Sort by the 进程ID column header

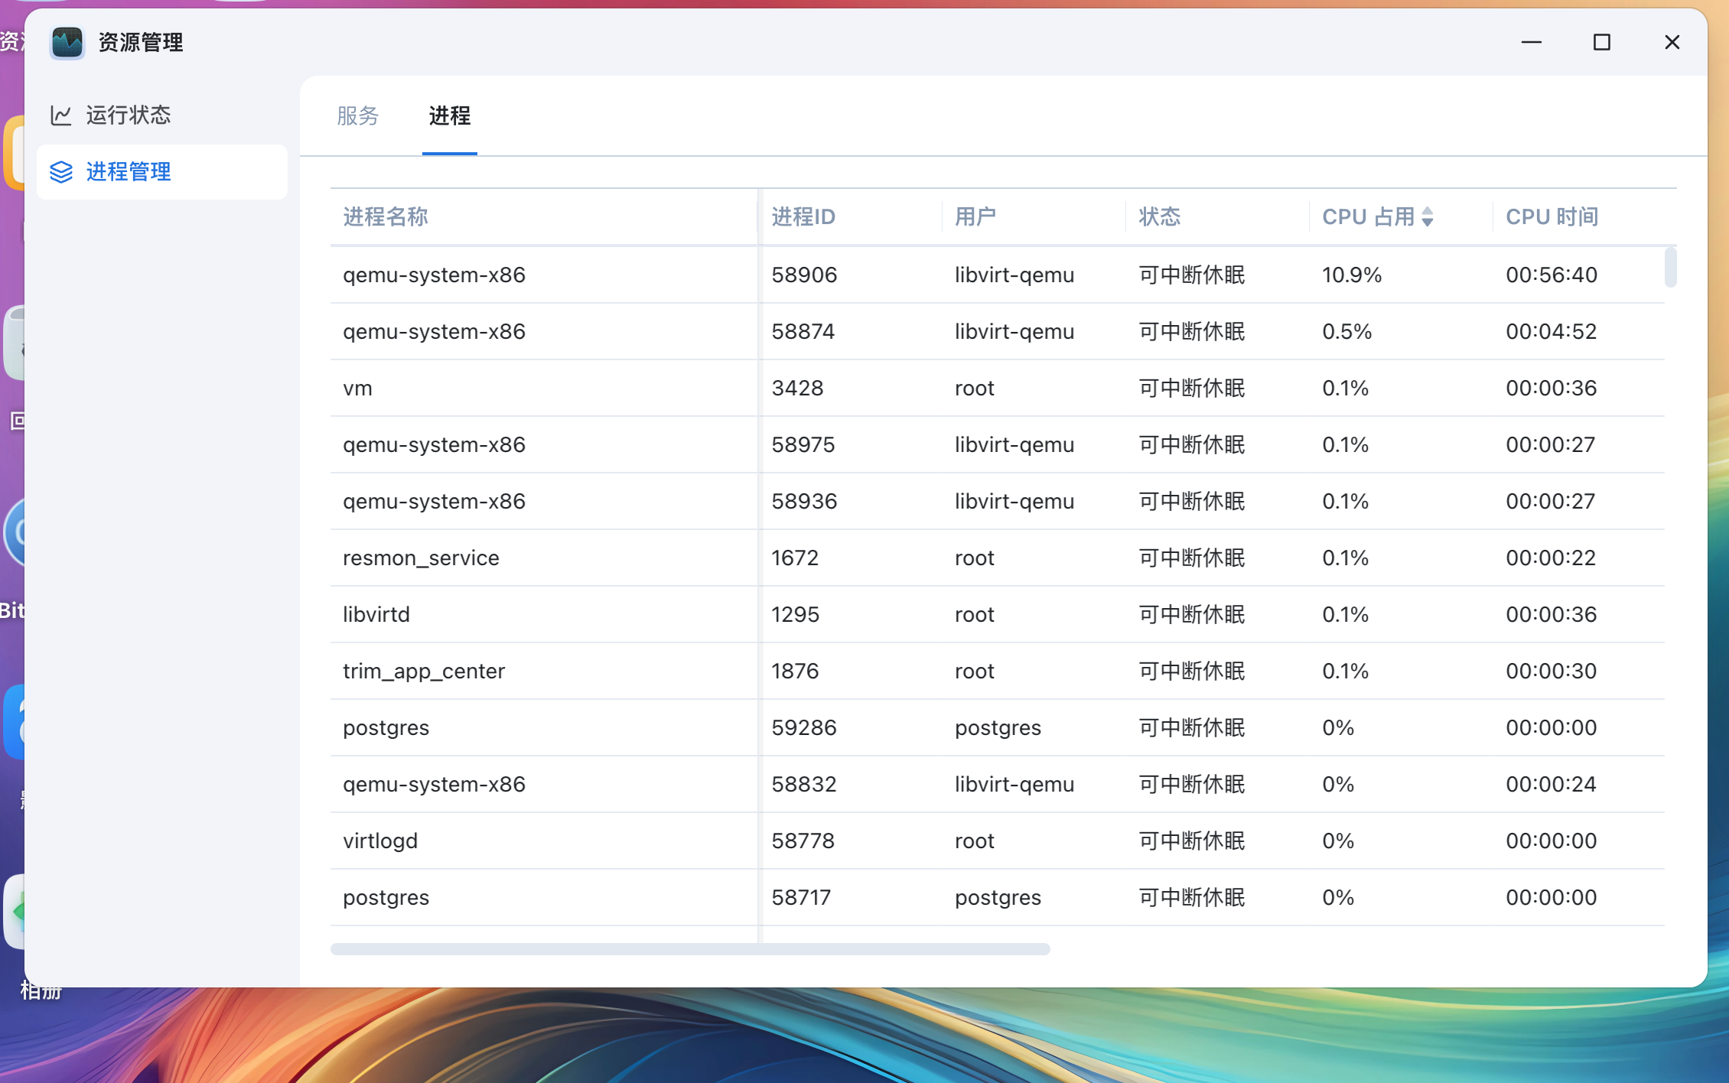coord(803,217)
